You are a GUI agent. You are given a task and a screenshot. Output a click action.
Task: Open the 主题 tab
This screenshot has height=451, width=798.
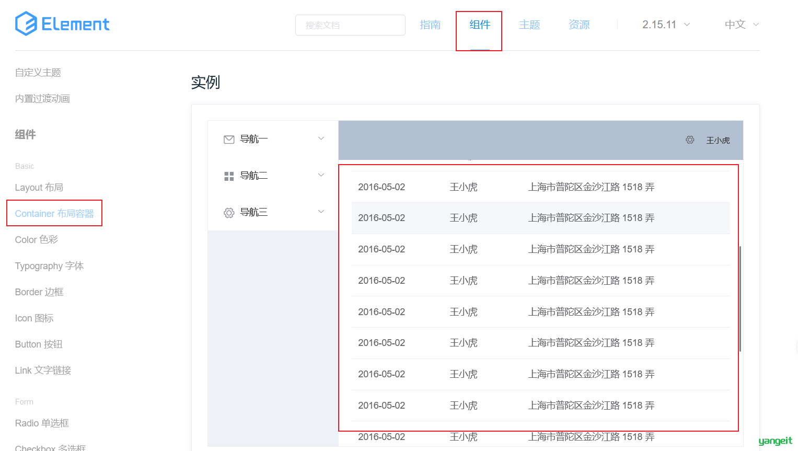[529, 25]
